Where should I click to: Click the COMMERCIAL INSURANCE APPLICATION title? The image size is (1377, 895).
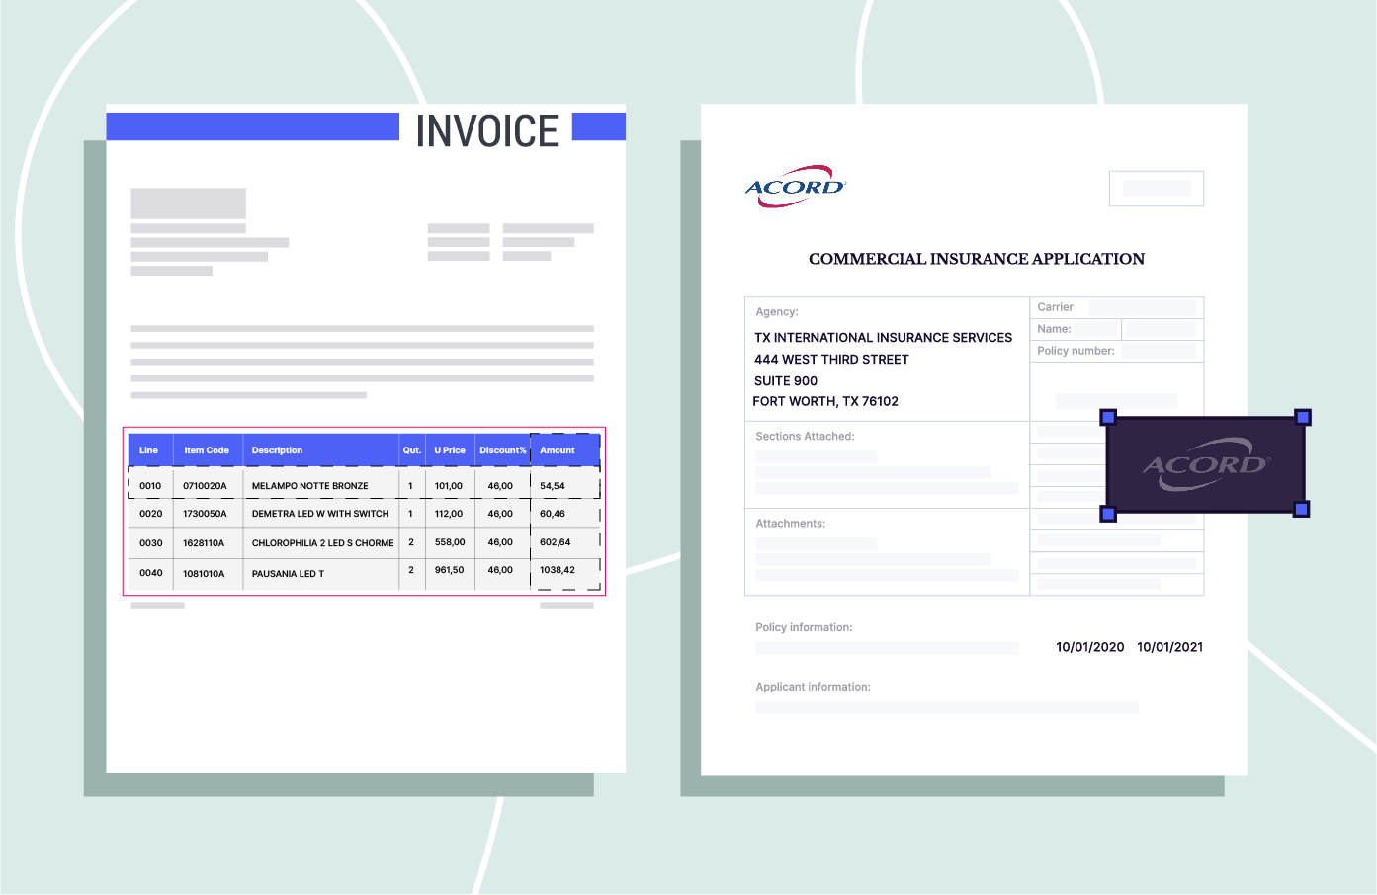(976, 259)
